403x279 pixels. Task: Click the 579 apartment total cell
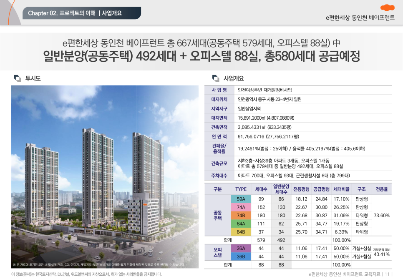tap(261, 240)
